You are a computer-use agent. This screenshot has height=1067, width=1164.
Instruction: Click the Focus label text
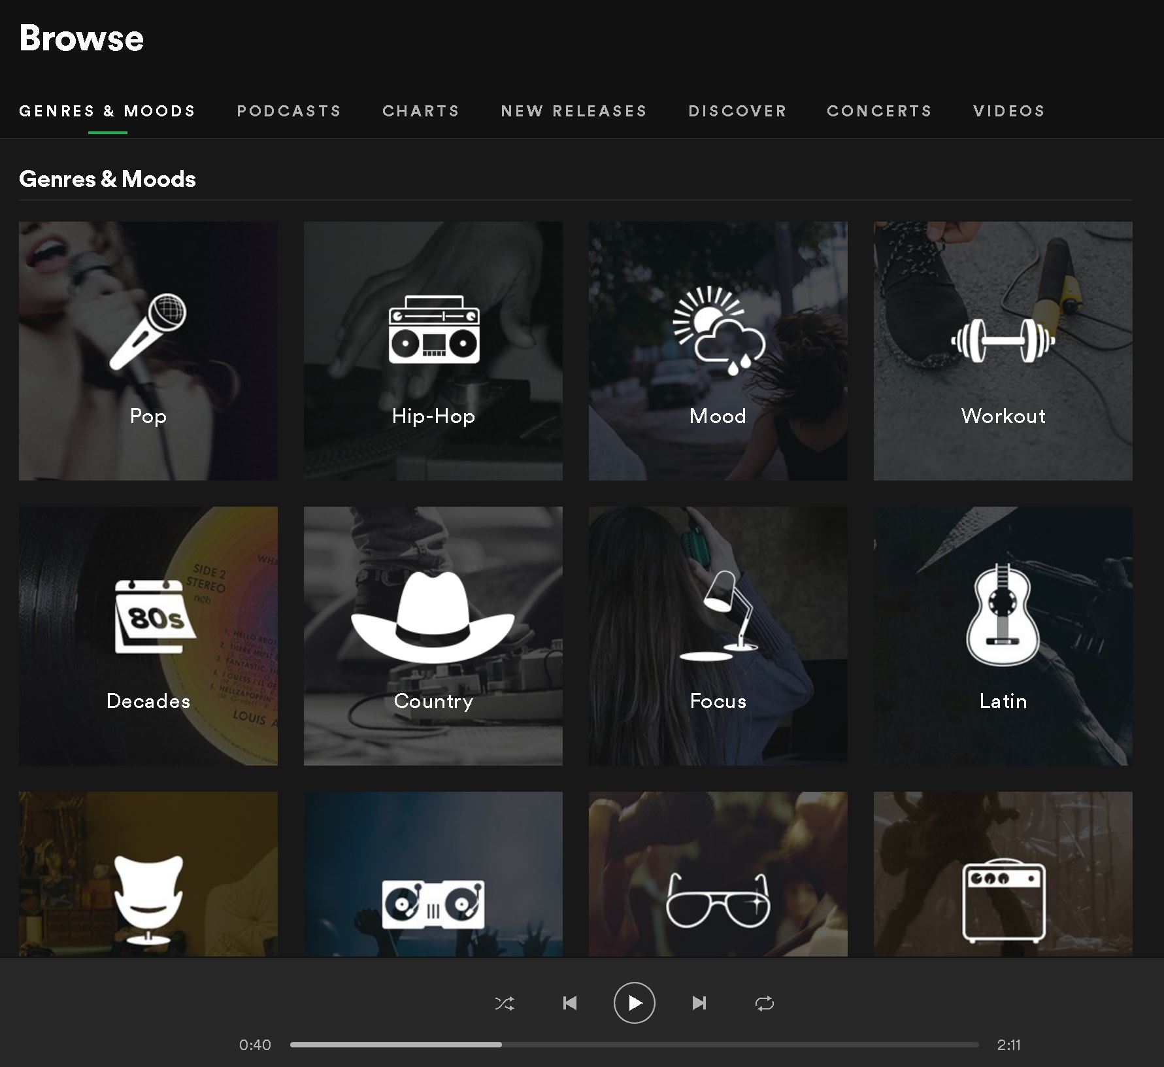(x=718, y=701)
